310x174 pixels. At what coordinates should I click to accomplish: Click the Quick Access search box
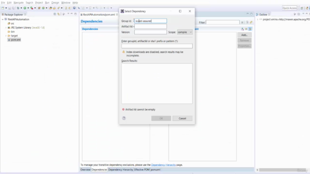(x=290, y=8)
